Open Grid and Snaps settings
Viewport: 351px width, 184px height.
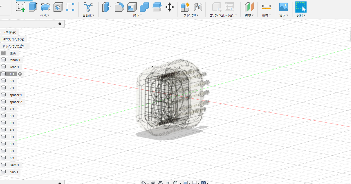point(195,183)
